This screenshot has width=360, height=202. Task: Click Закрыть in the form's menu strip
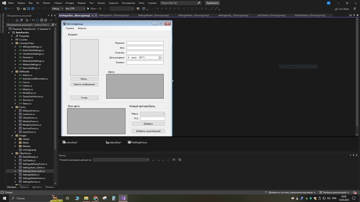click(82, 28)
